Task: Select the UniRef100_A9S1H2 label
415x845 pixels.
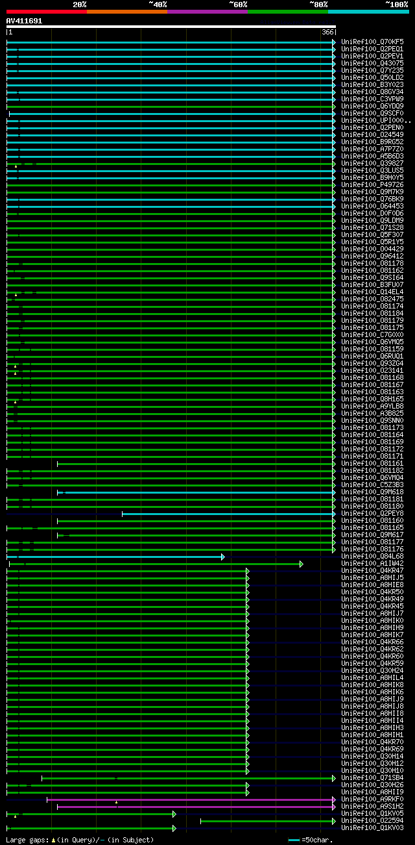Action: click(372, 806)
